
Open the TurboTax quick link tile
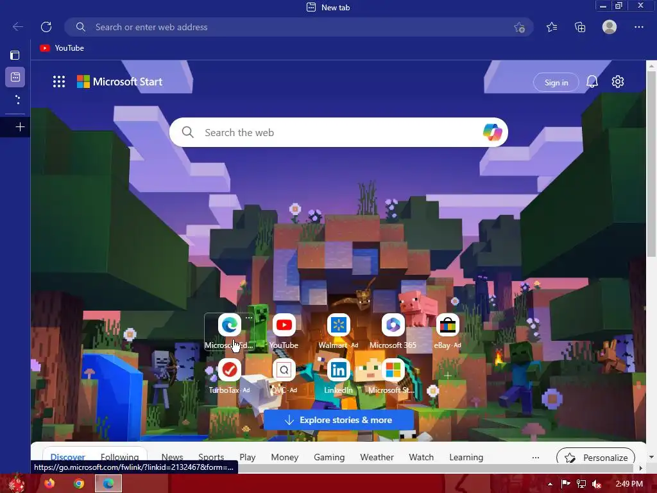coord(229,376)
